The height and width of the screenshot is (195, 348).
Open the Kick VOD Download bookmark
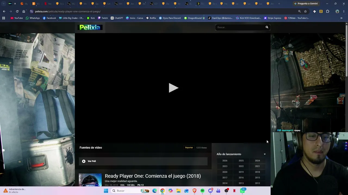coord(248,18)
